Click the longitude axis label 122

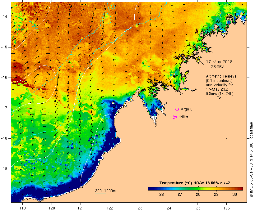[x=110, y=208]
